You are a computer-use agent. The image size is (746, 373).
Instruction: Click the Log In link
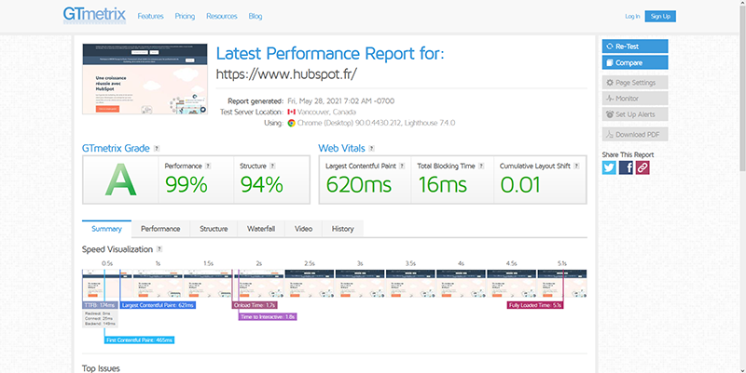tap(632, 16)
